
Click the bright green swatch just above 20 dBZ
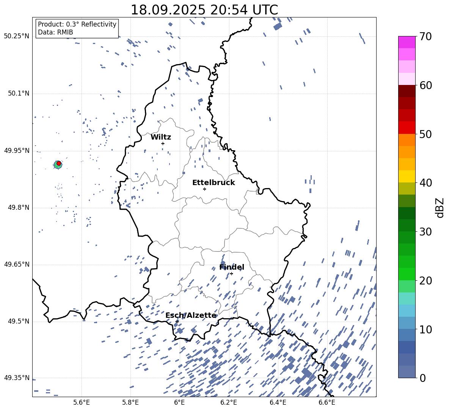pos(407,274)
